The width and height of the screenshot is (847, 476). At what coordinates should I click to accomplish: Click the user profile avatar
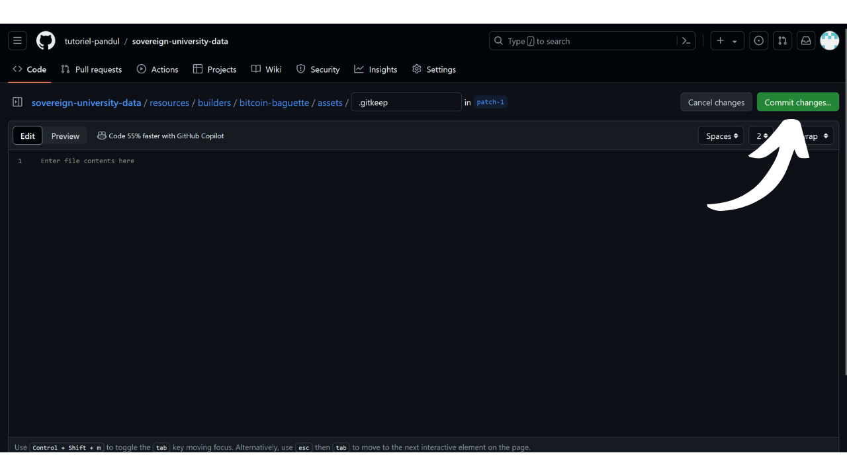click(829, 41)
